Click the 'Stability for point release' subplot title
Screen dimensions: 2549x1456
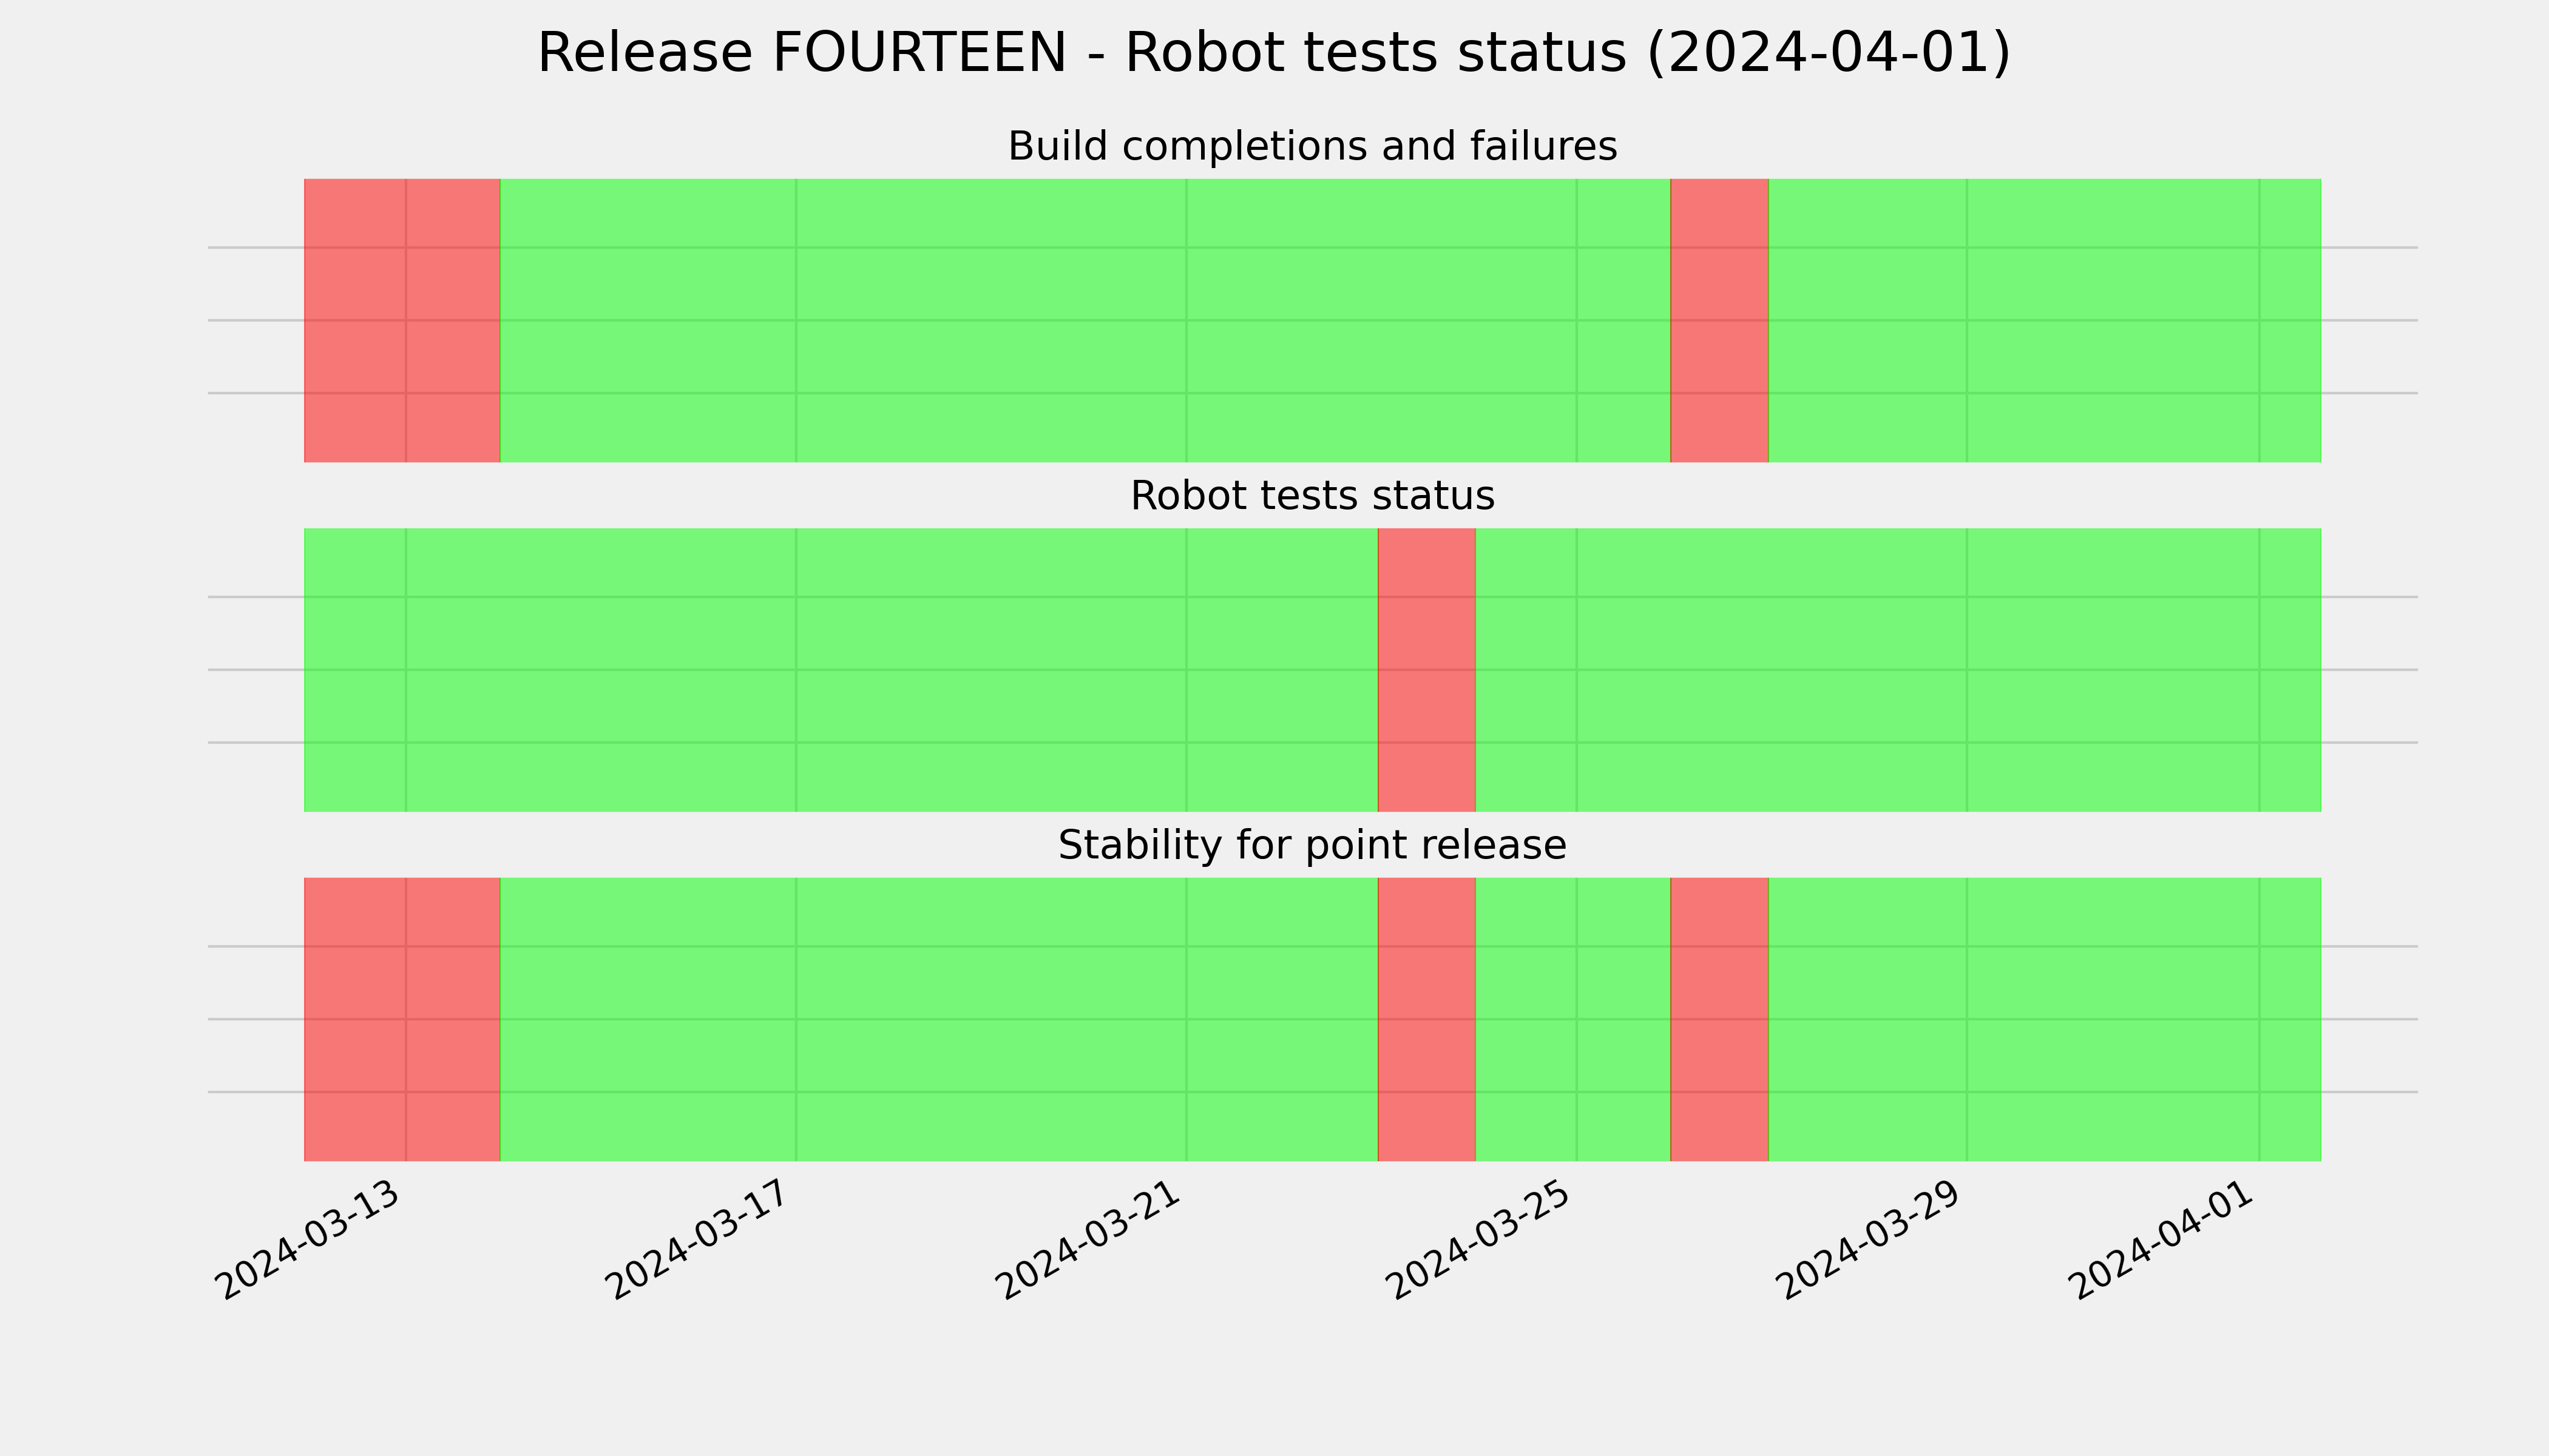click(x=1312, y=845)
